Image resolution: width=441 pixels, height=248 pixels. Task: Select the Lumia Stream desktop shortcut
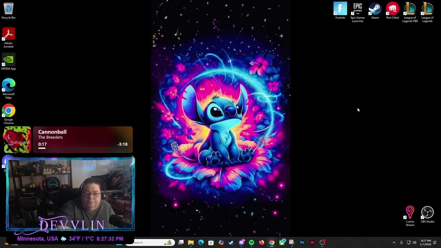[x=410, y=216]
